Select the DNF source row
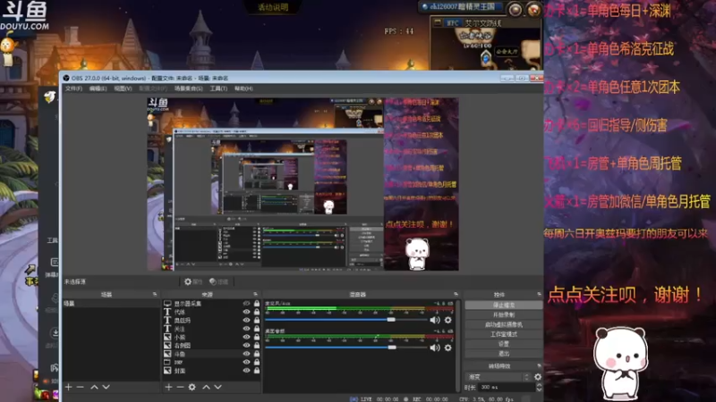This screenshot has height=402, width=716. [212, 363]
